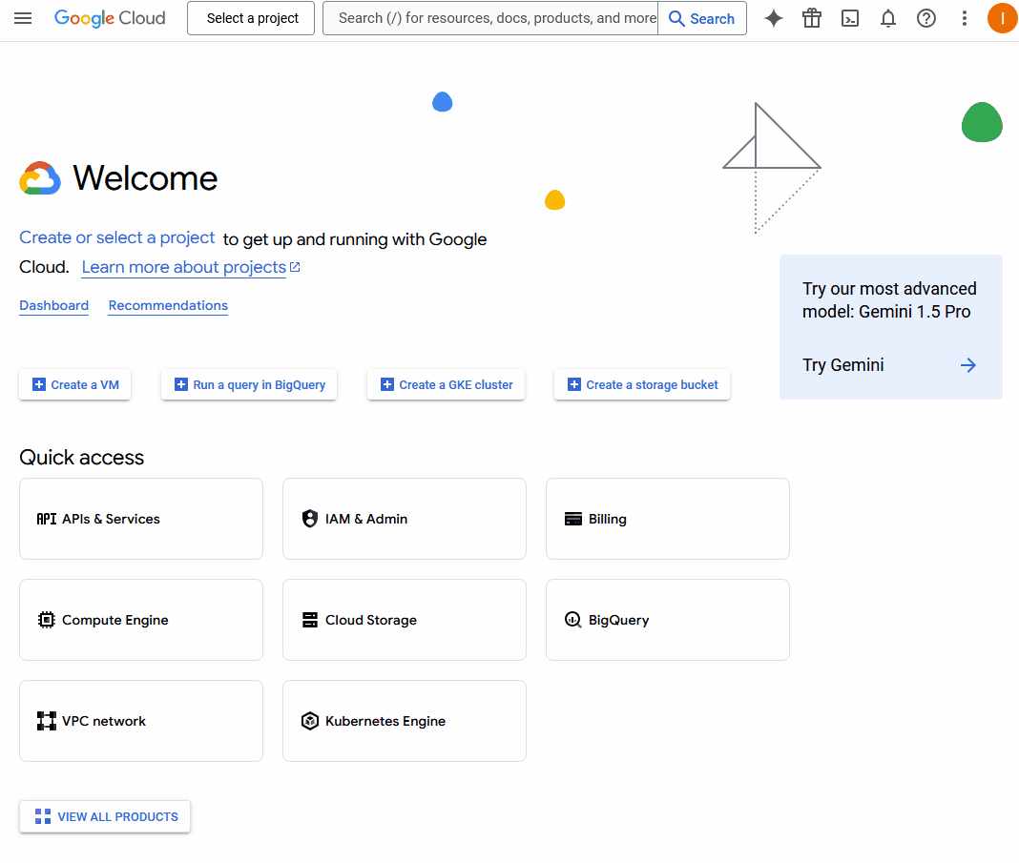
Task: Click the external link icon after projects
Action: click(x=295, y=267)
